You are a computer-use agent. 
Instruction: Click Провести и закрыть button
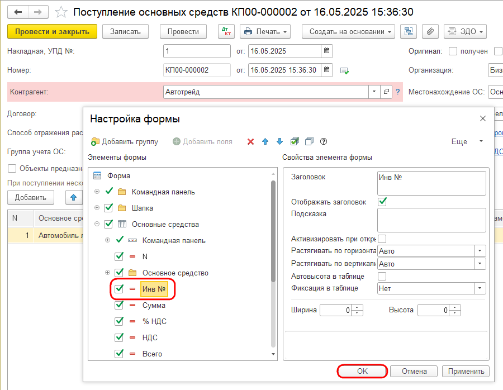click(53, 31)
